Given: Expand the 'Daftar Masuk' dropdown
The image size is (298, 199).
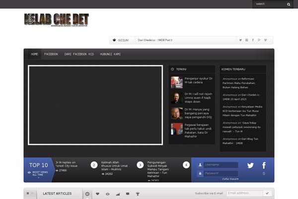Looking at the screenshot, I should (230, 179).
